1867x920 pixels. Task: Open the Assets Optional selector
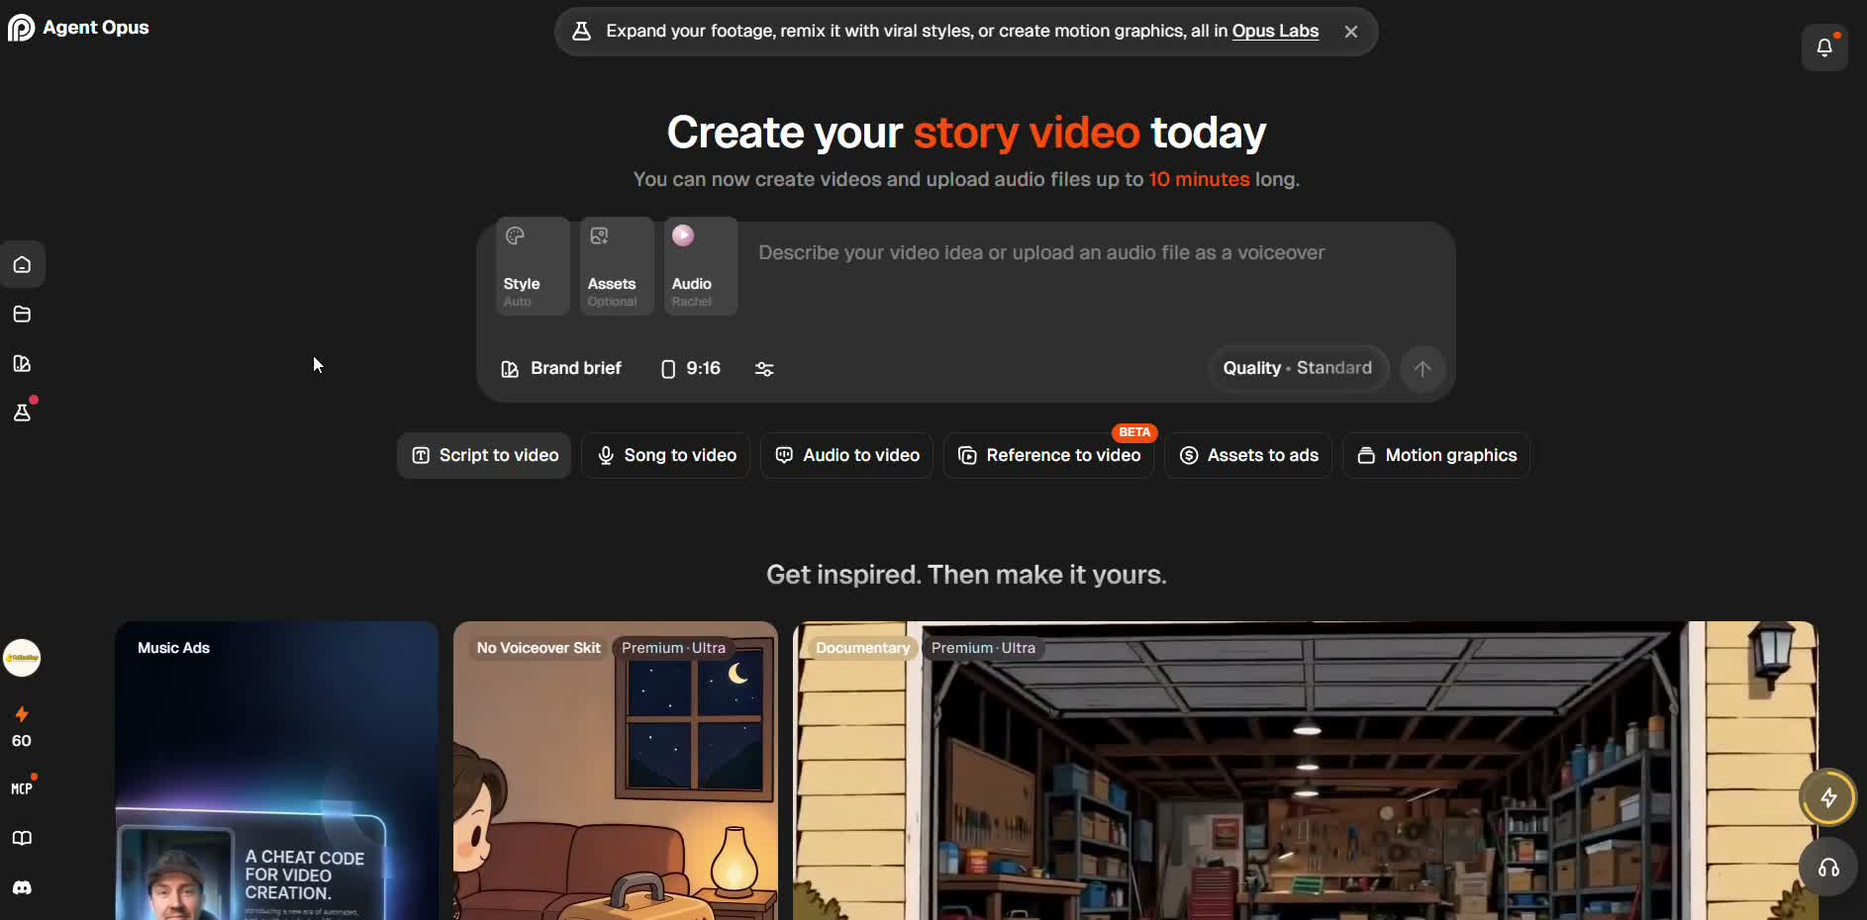point(617,266)
